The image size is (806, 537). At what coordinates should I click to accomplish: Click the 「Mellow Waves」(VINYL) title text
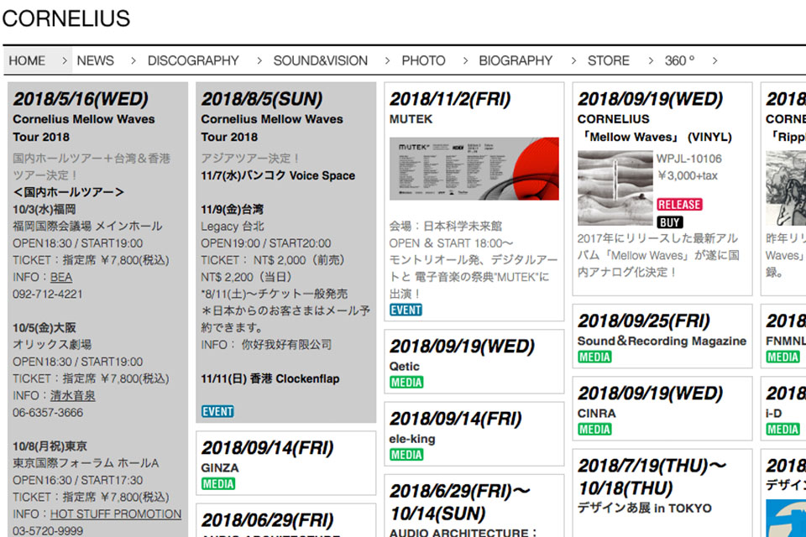pyautogui.click(x=655, y=138)
